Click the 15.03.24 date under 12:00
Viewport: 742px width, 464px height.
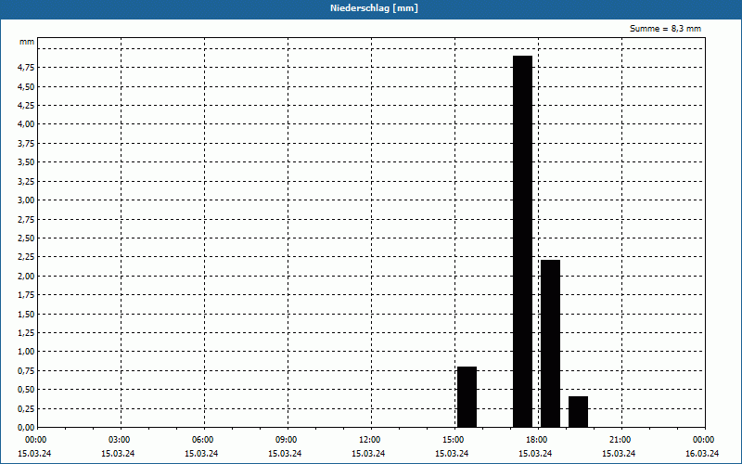pyautogui.click(x=368, y=454)
